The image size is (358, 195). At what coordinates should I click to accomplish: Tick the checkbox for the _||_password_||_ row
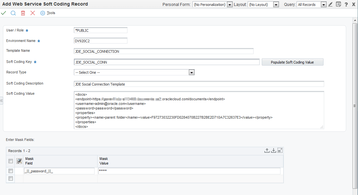click(x=11, y=171)
